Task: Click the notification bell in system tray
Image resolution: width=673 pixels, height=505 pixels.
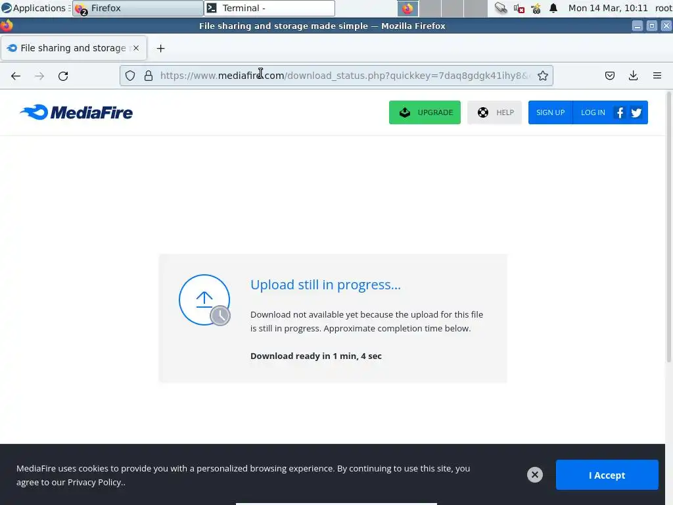Action: tap(553, 8)
